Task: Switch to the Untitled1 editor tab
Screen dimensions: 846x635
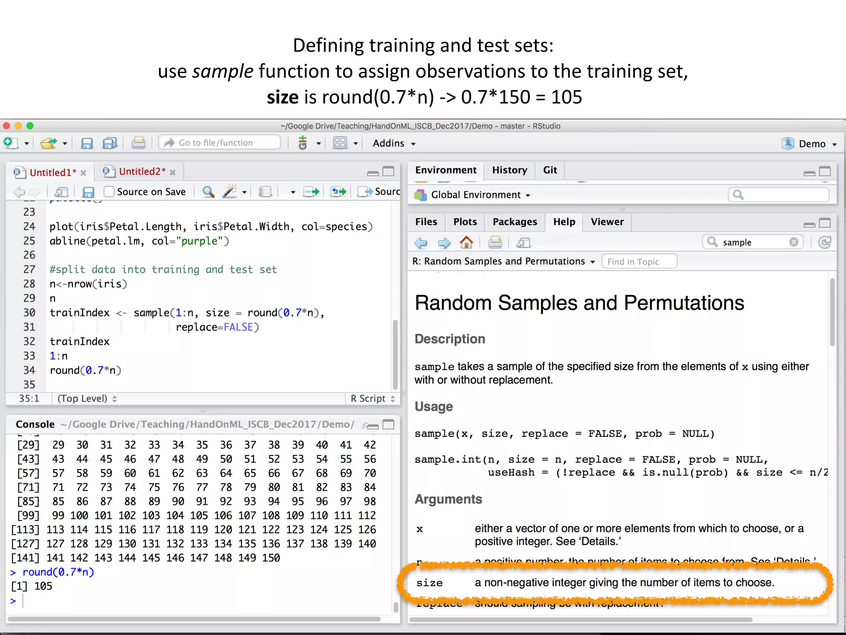Action: click(52, 172)
